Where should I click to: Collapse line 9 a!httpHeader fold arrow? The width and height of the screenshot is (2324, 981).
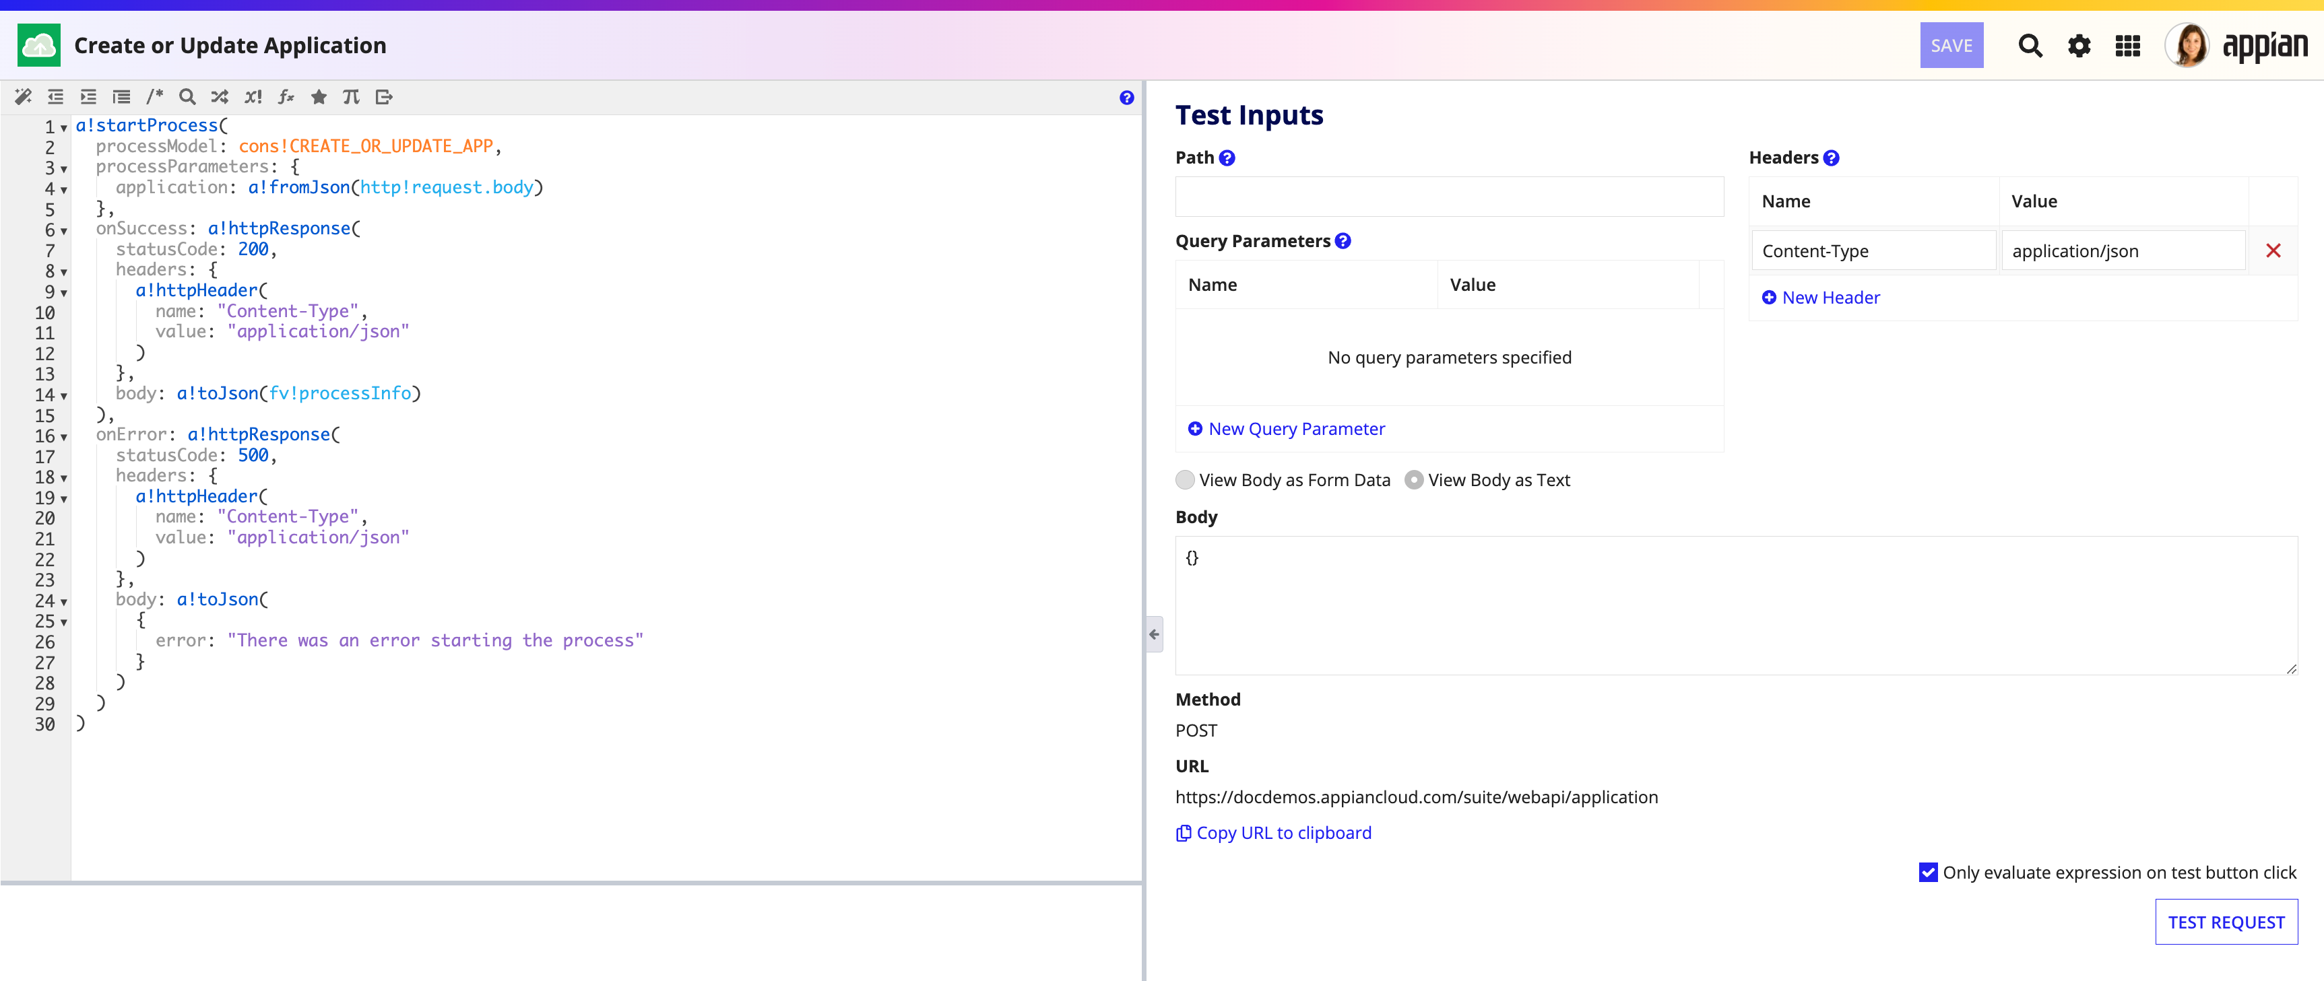[x=64, y=292]
